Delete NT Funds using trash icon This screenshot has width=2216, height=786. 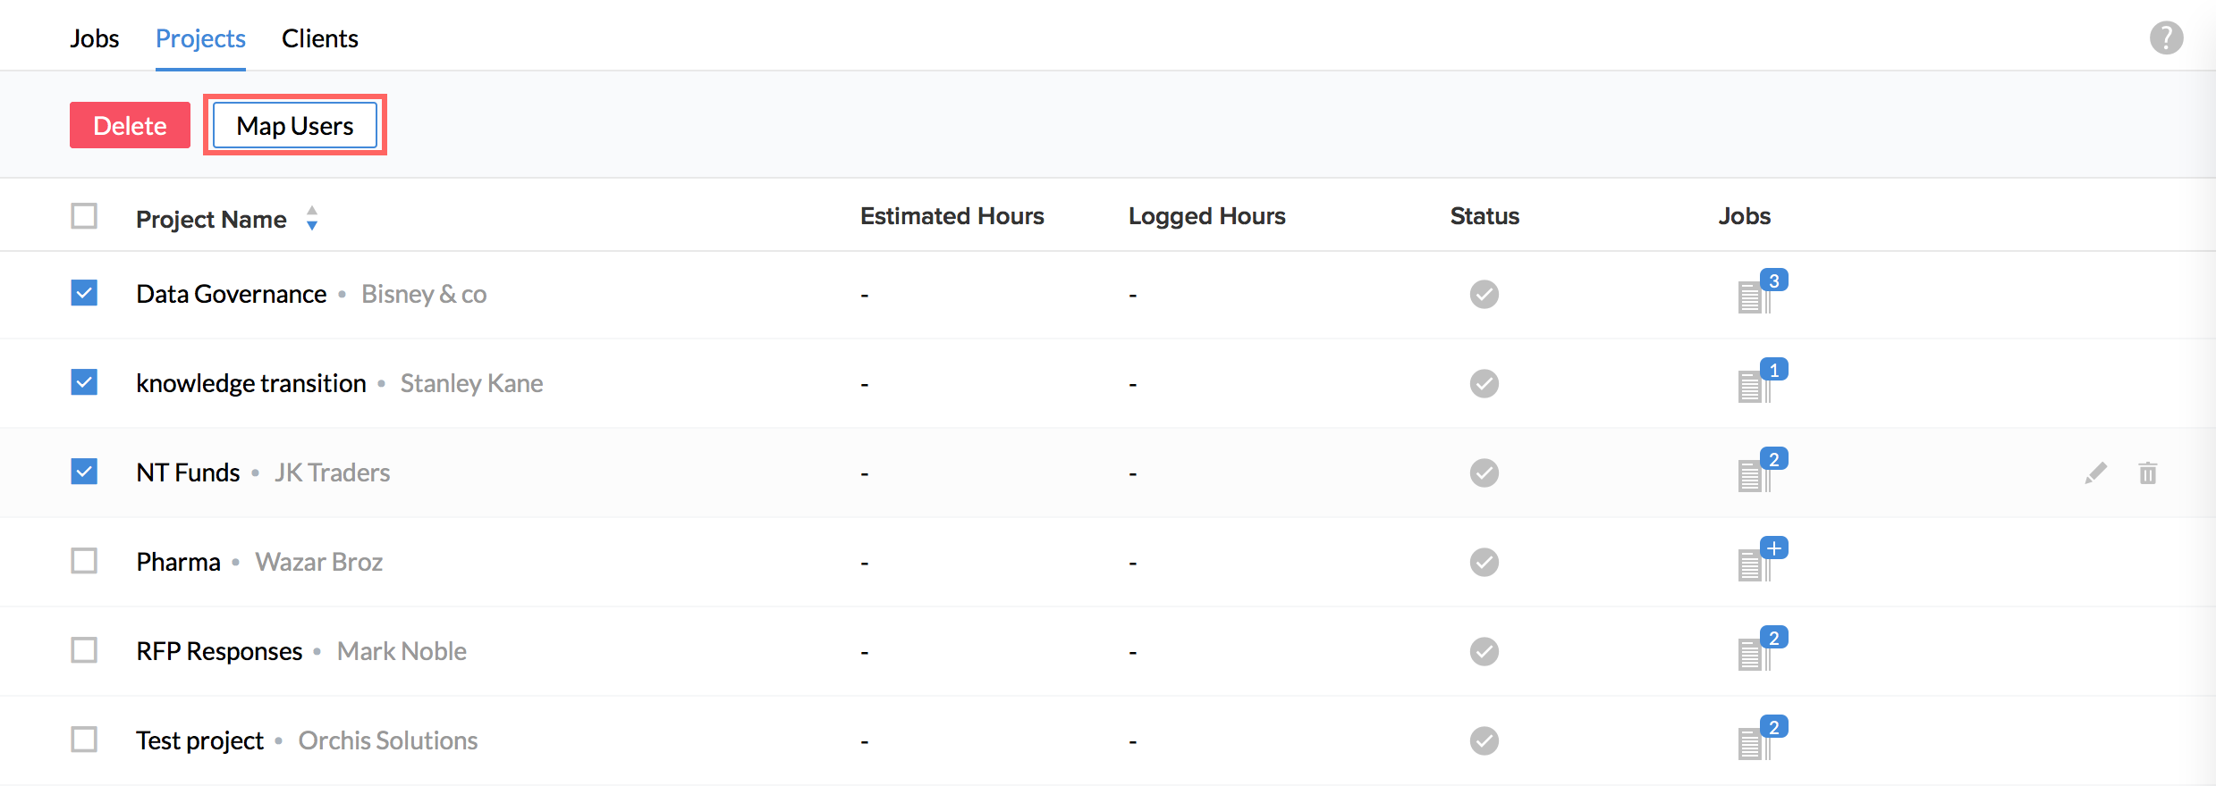point(2147,472)
